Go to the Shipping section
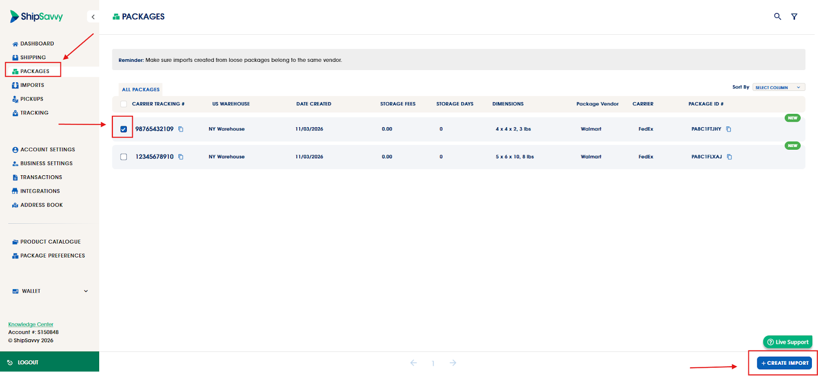The width and height of the screenshot is (818, 376). [33, 57]
